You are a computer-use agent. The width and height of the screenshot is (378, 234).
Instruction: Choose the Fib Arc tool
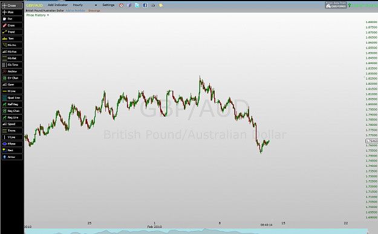[x=12, y=45]
